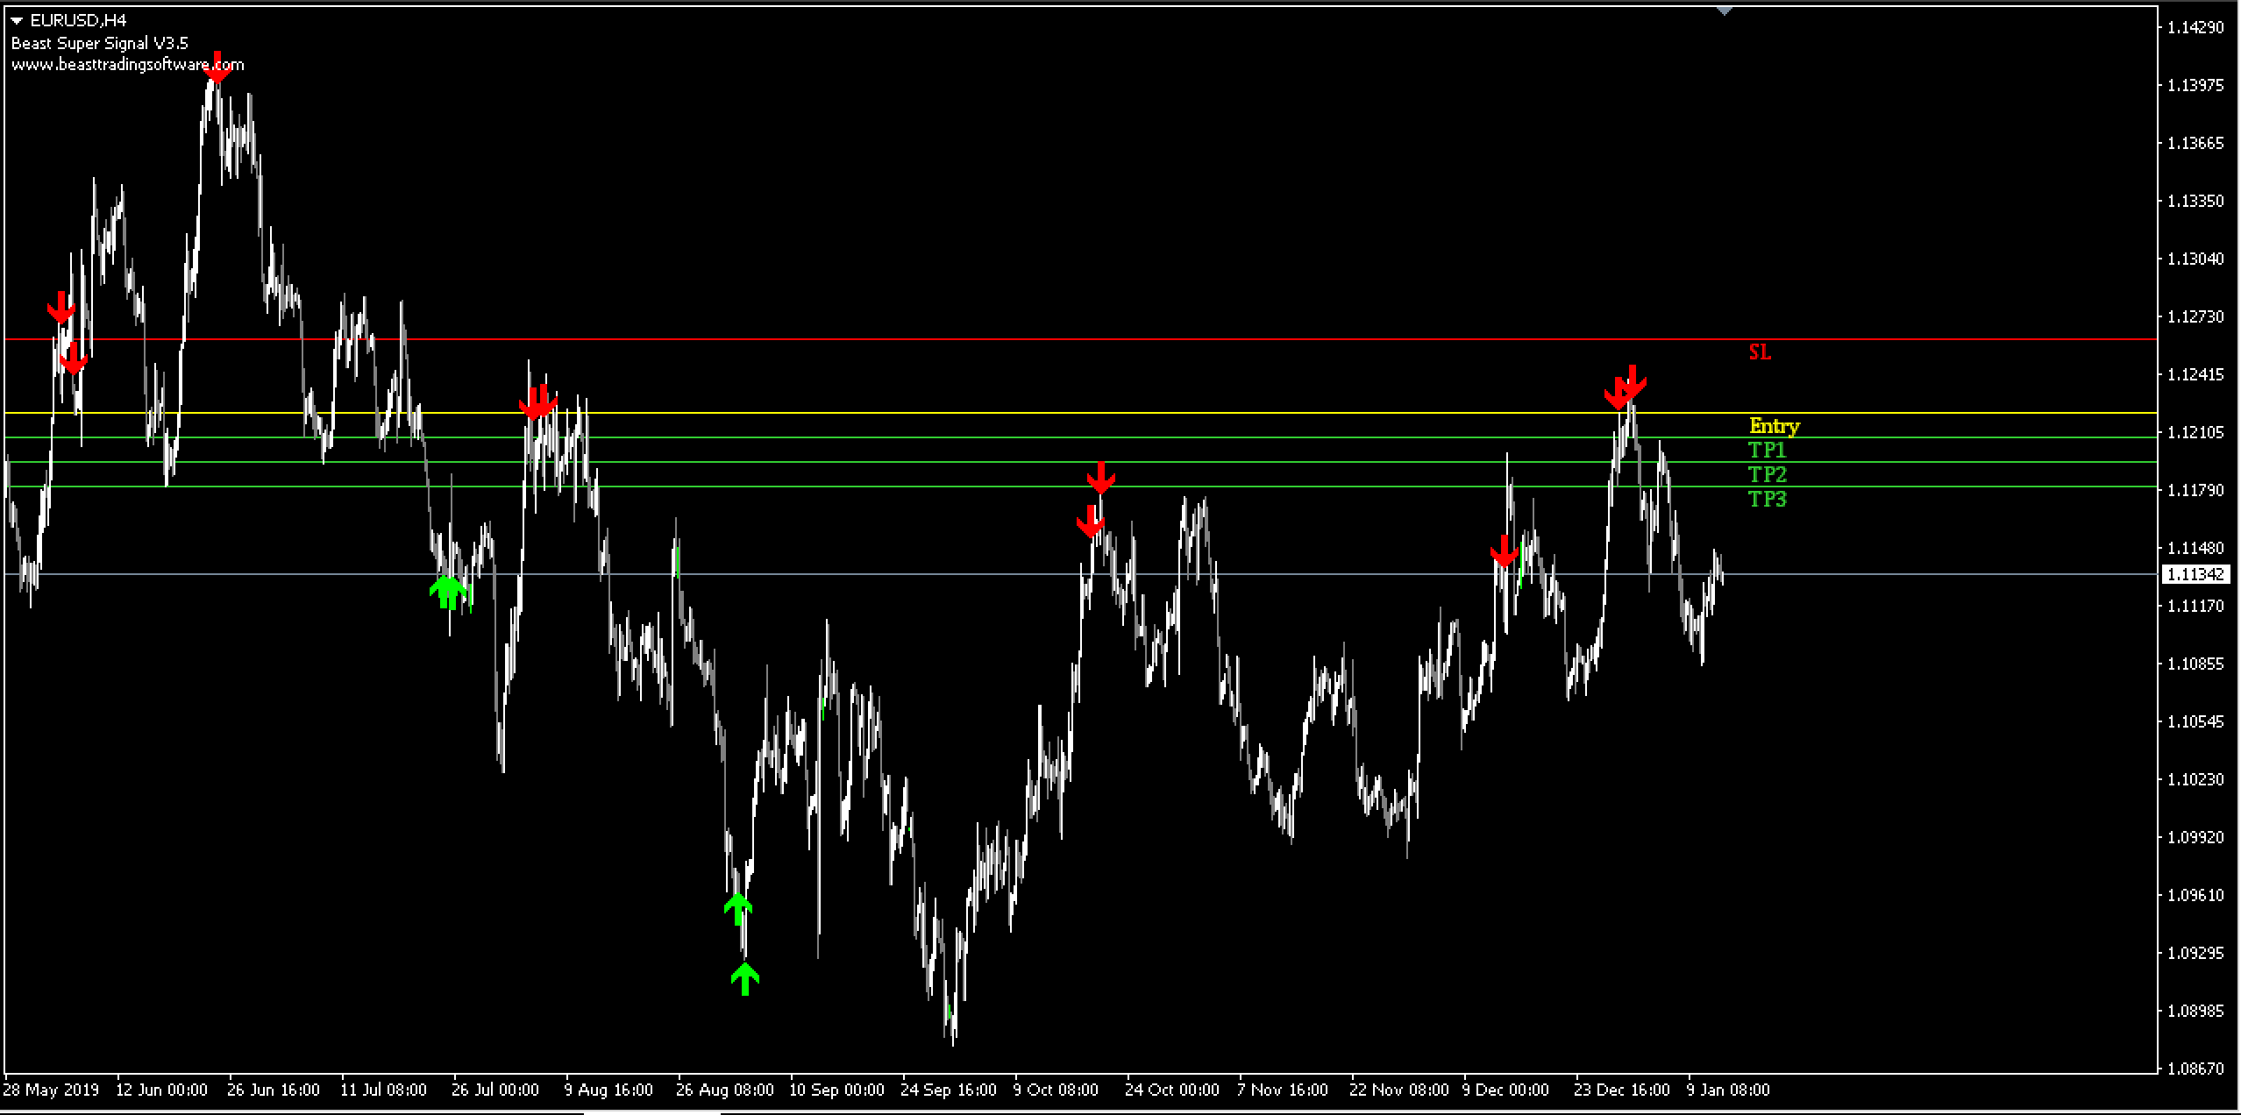The image size is (2241, 1115).
Task: Click the 9 Jan 08:00 date on the time scale
Action: point(1727,1090)
